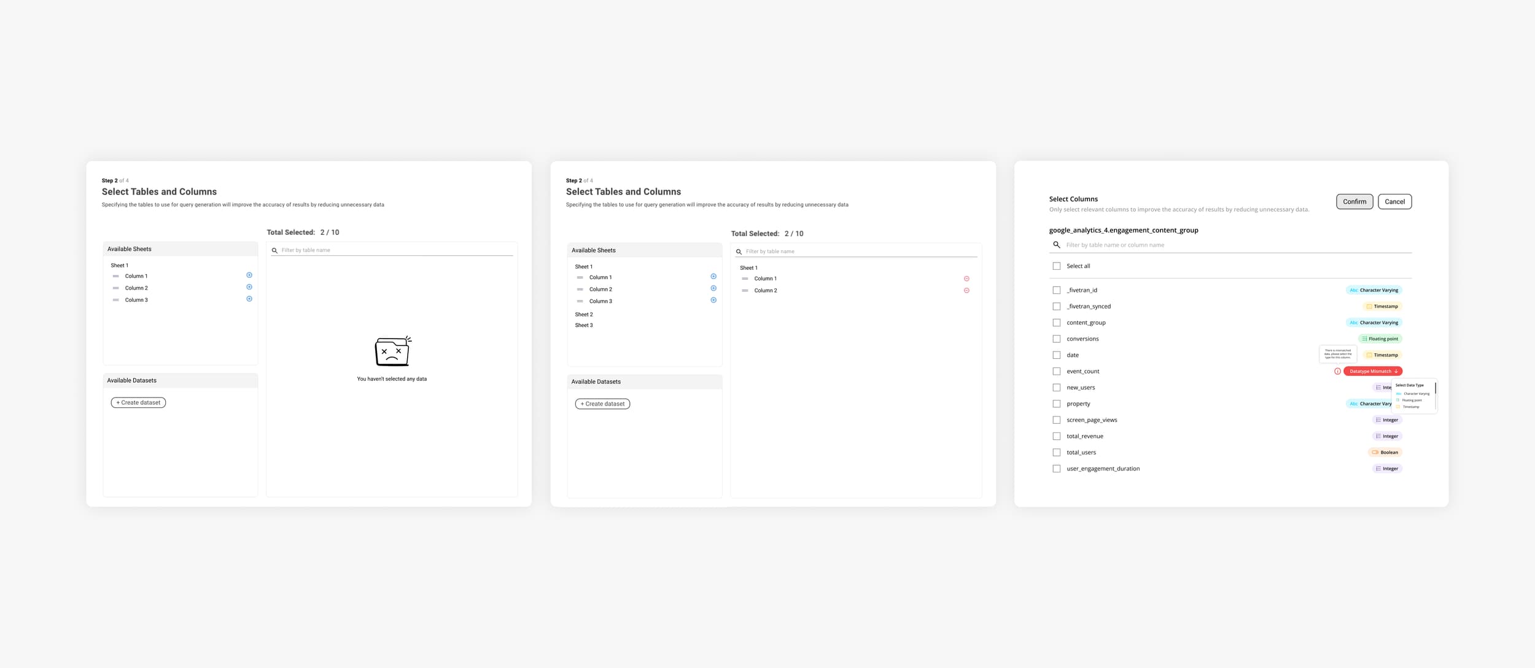The image size is (1535, 668).
Task: Check the _fivetran_id column checkbox
Action: [1057, 290]
